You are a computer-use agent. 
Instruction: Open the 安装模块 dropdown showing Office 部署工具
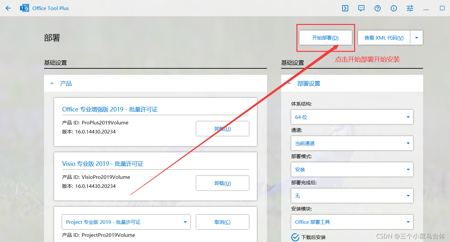pyautogui.click(x=352, y=222)
